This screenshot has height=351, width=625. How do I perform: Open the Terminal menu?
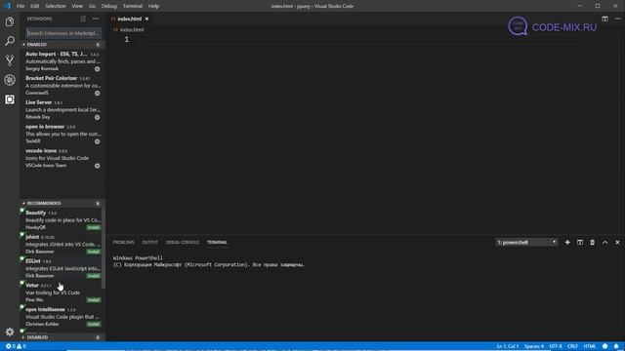pos(133,6)
